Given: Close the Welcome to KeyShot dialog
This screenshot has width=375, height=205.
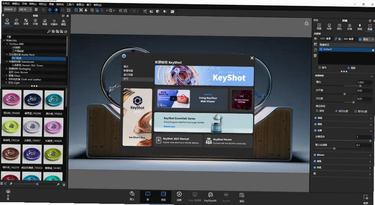Looking at the screenshot, I should [x=252, y=58].
